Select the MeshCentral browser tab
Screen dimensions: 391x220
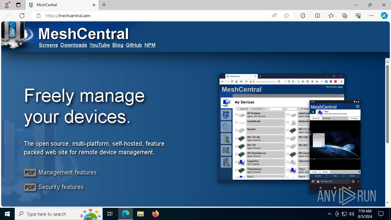pos(62,5)
